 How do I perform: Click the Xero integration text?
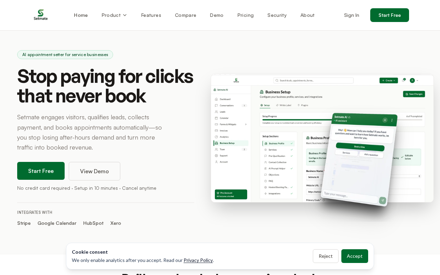coord(116,223)
